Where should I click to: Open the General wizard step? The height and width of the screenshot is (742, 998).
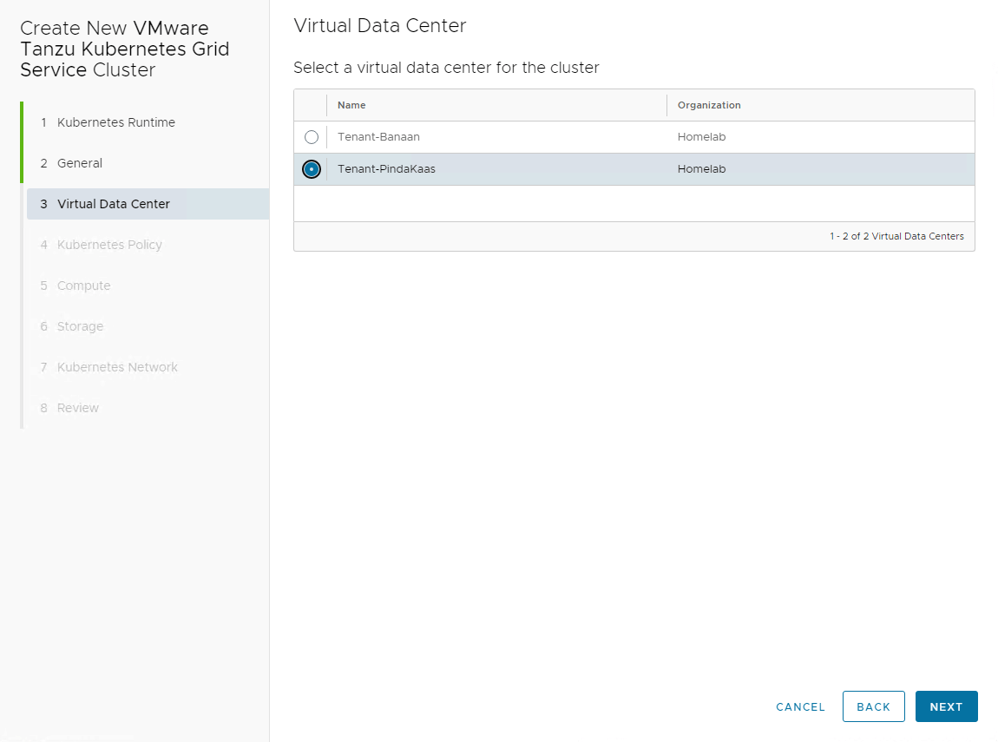(80, 163)
